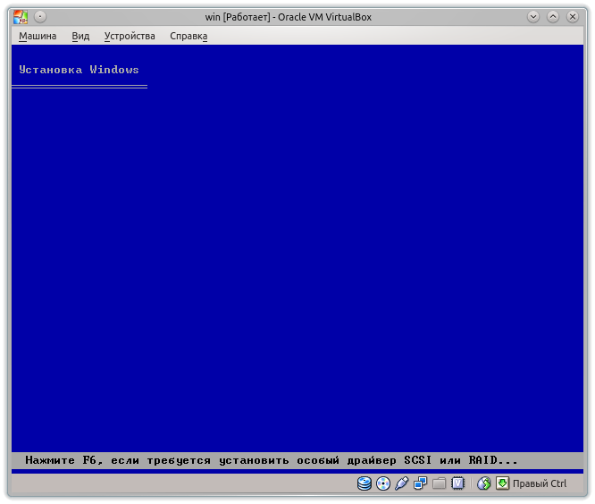
Task: Click the Правый Ctrl host key label
Action: [540, 483]
